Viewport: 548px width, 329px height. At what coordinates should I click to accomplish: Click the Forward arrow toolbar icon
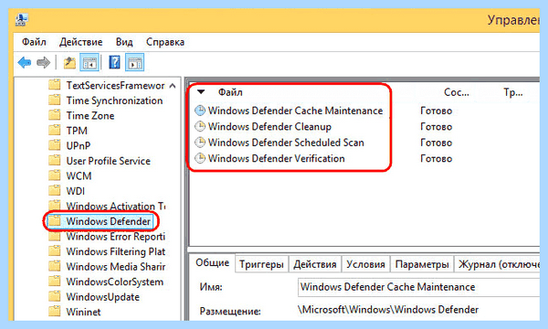point(43,63)
